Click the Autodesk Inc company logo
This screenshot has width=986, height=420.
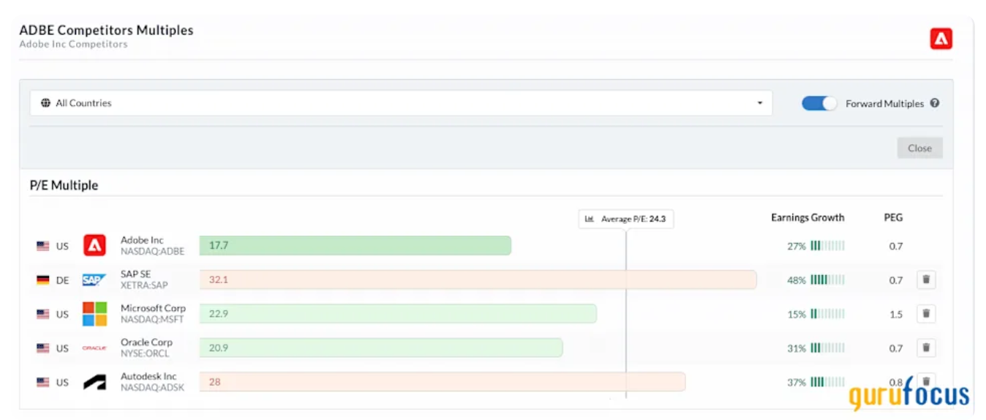[94, 382]
